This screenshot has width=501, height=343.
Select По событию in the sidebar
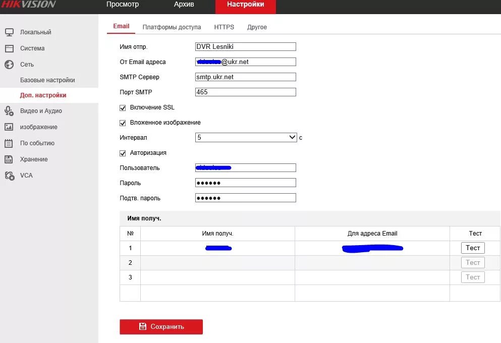coord(37,143)
